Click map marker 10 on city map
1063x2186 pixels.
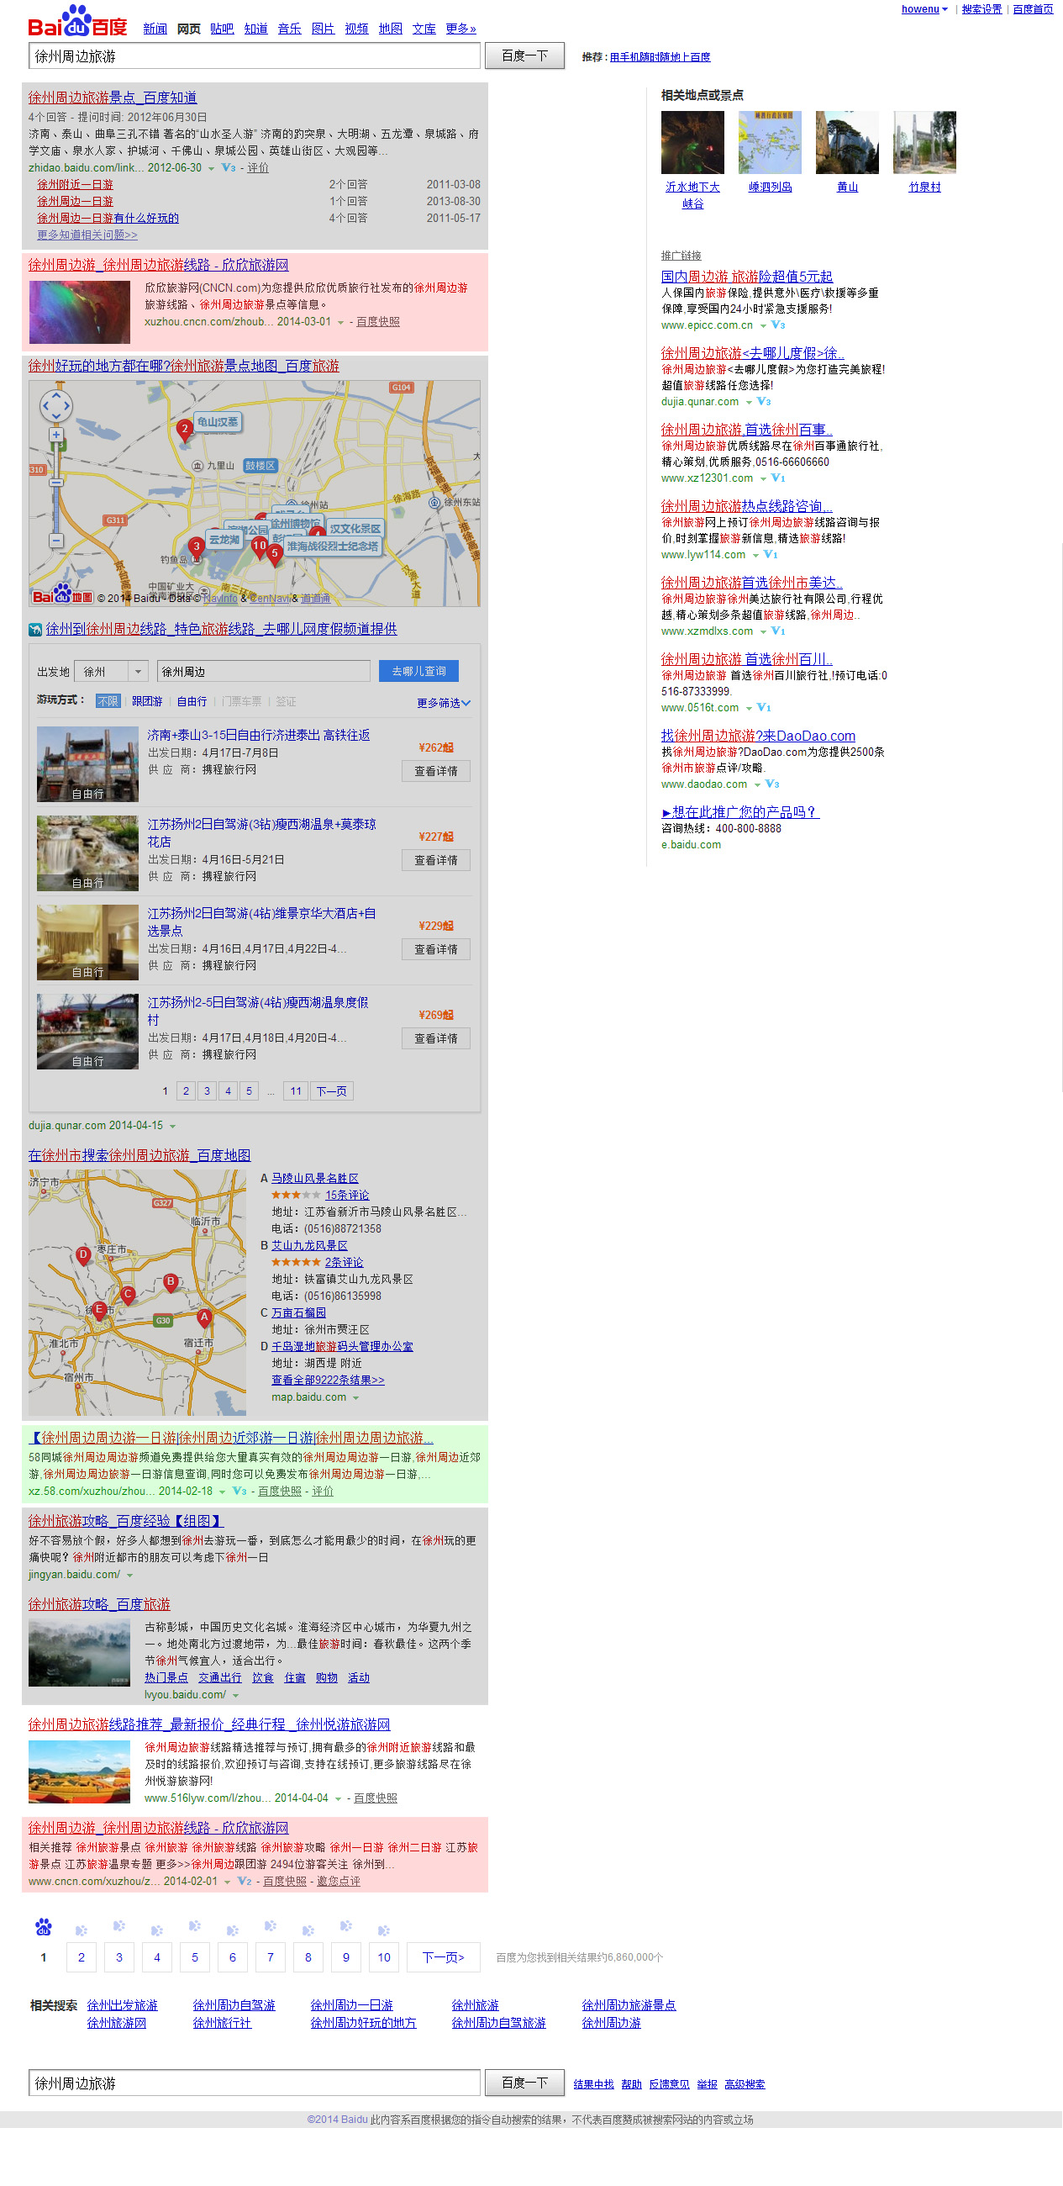pos(260,546)
